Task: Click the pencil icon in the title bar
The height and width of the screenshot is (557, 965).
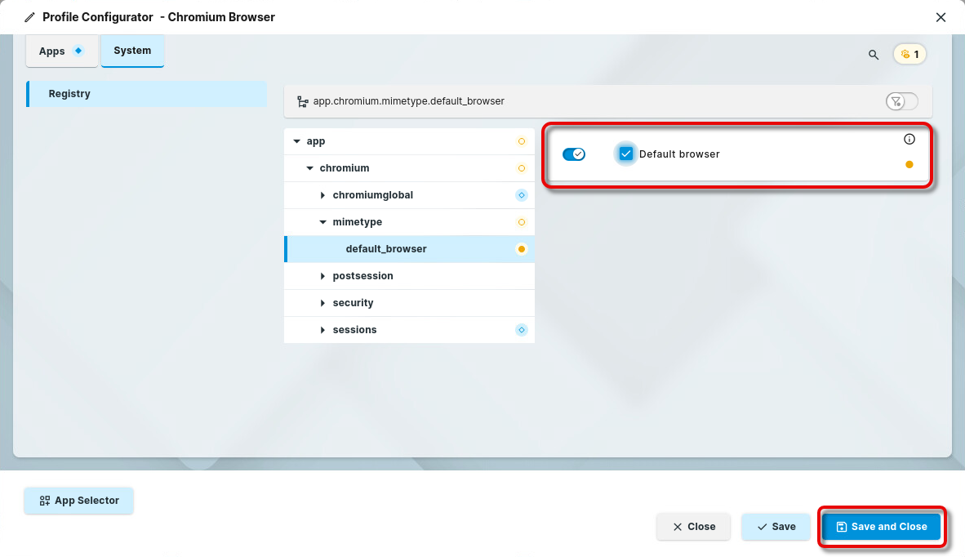Action: pyautogui.click(x=30, y=17)
